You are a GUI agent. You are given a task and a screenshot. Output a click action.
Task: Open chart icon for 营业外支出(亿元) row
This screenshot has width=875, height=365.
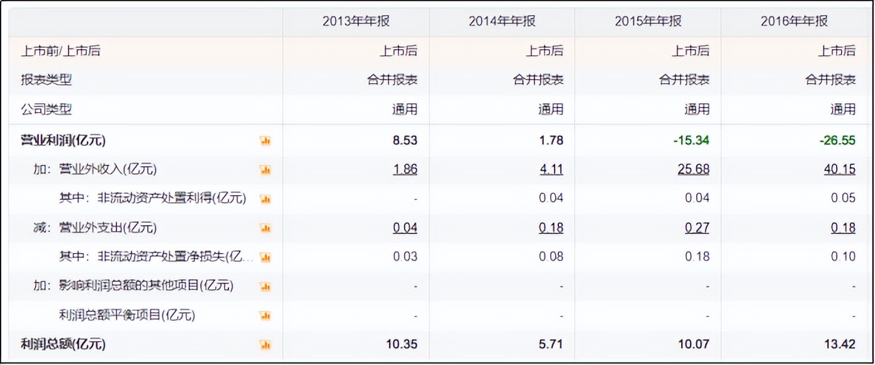coord(265,228)
